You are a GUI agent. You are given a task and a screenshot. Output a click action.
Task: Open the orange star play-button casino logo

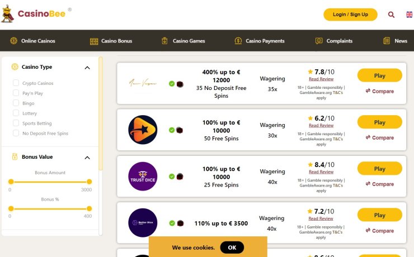click(x=143, y=130)
